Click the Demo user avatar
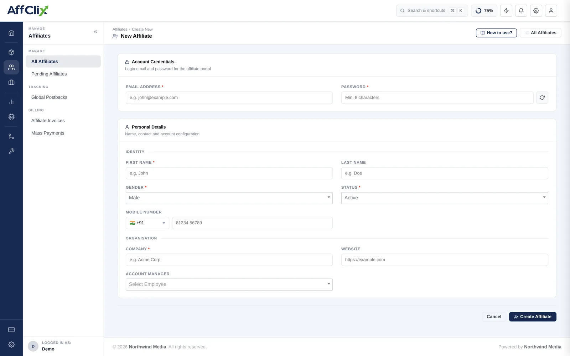Screen dimensions: 570x356 33,346
